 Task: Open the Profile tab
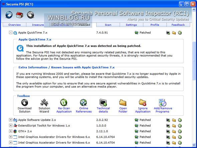[155, 25]
